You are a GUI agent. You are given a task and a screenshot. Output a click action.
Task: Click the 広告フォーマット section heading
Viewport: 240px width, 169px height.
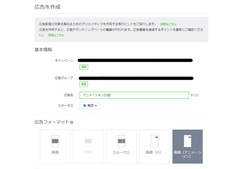pos(52,122)
